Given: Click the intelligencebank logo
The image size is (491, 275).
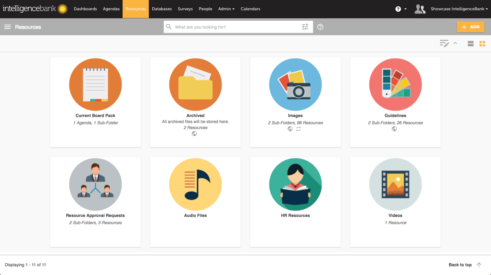Looking at the screenshot, I should pos(35,9).
